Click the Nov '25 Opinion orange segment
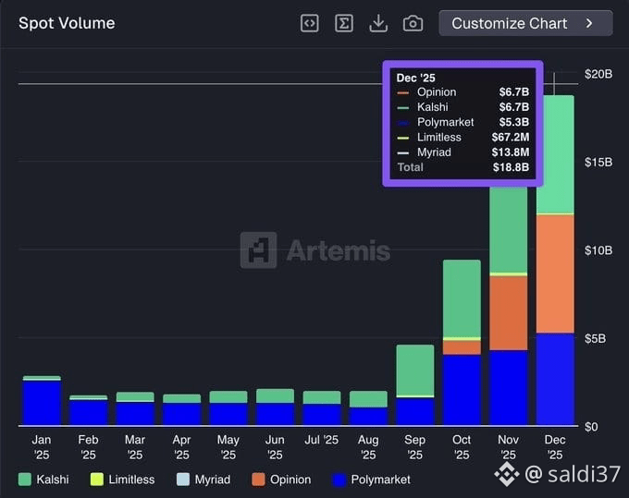Screen dimensions: 629x498 coord(508,313)
